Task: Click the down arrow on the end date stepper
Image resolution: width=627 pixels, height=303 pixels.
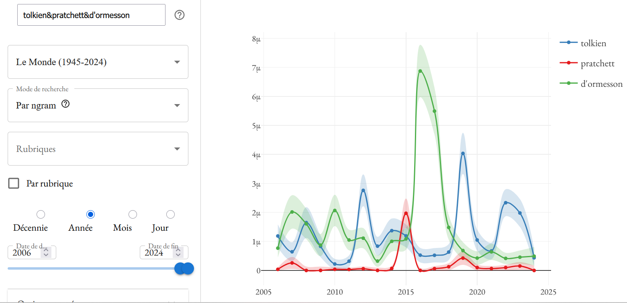Action: tap(178, 255)
